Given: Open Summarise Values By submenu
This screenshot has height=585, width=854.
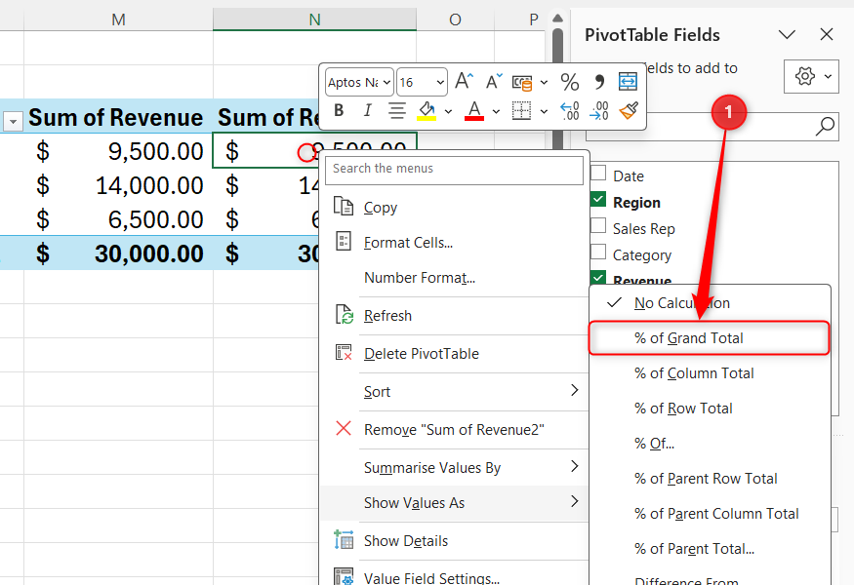Looking at the screenshot, I should (454, 468).
